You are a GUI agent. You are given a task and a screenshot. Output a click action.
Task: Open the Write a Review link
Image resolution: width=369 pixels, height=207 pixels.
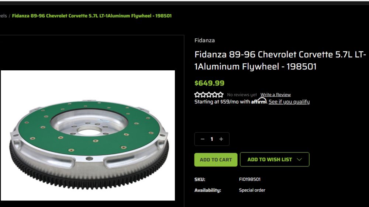(x=276, y=95)
